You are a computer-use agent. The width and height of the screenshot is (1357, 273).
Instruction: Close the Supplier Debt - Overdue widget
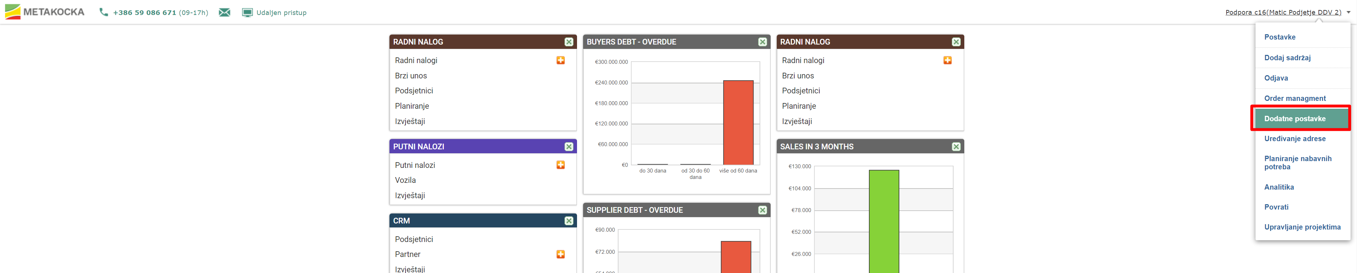(x=762, y=210)
